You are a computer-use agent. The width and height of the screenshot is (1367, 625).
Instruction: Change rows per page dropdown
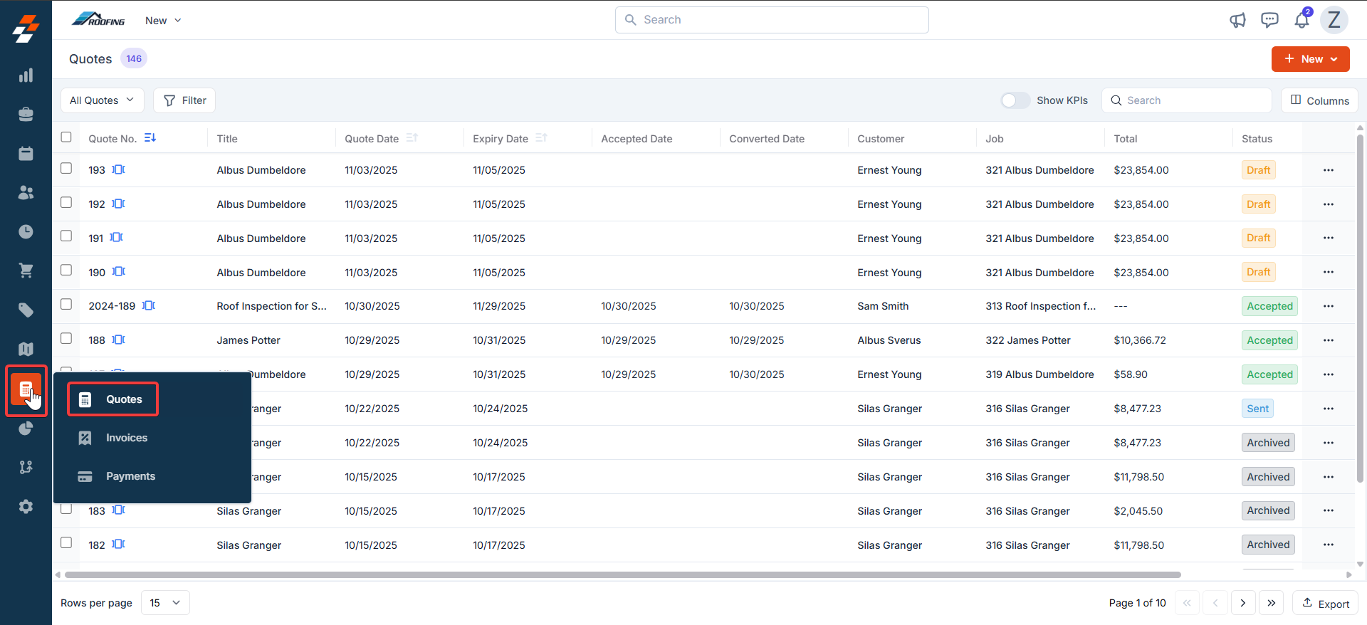(x=165, y=603)
